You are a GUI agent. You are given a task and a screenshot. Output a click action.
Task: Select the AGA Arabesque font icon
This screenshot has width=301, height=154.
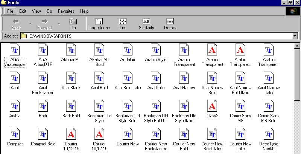point(15,50)
